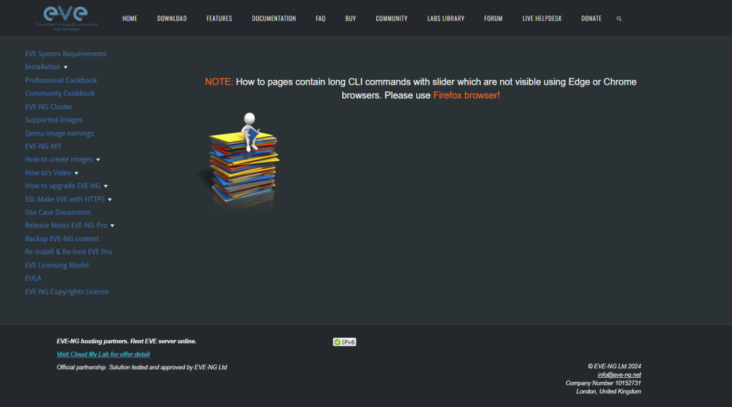Click the orange Firefox browser! text

(466, 95)
